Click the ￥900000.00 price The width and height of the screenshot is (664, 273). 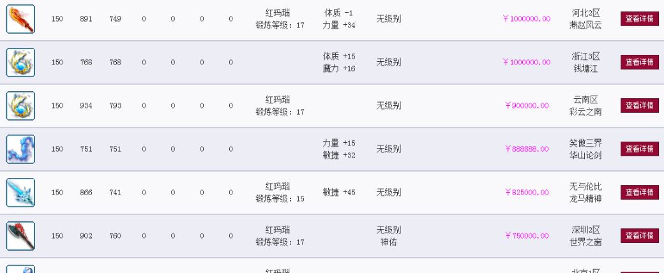[x=526, y=105]
